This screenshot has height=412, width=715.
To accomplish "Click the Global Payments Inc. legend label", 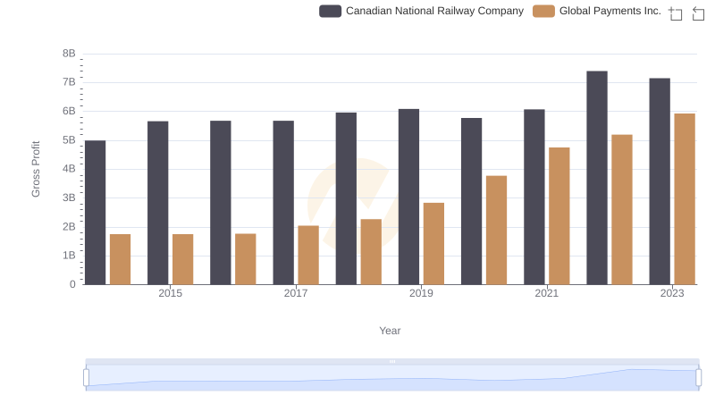I will coord(610,11).
